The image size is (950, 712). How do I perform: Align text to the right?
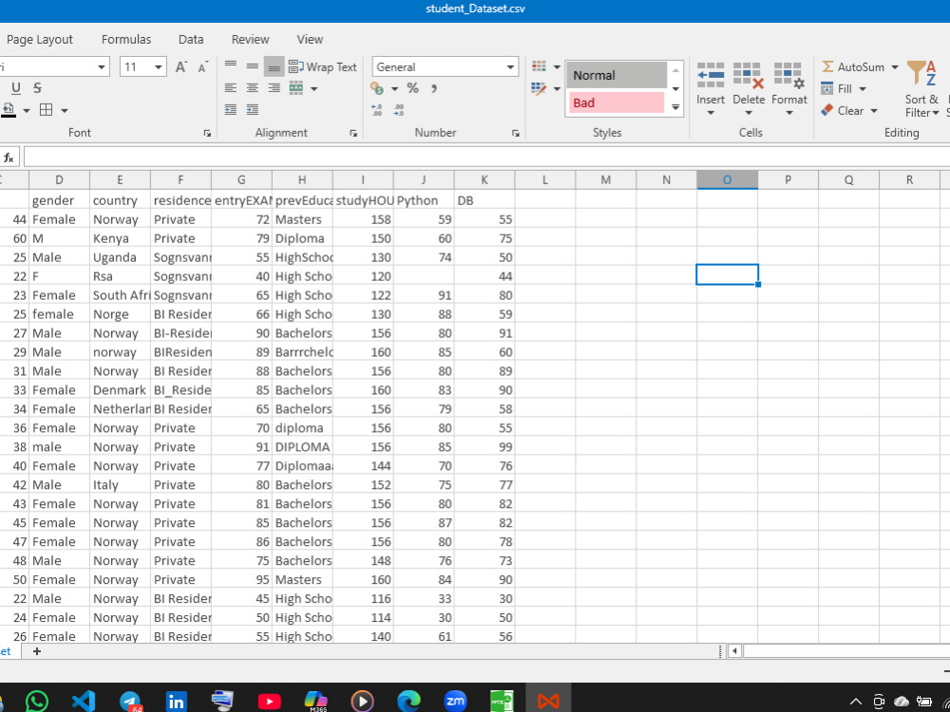tap(274, 88)
